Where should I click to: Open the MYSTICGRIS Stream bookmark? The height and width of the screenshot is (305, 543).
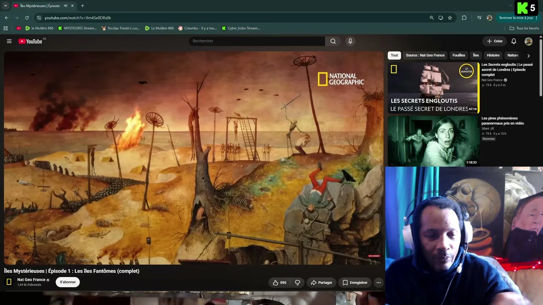[x=77, y=28]
